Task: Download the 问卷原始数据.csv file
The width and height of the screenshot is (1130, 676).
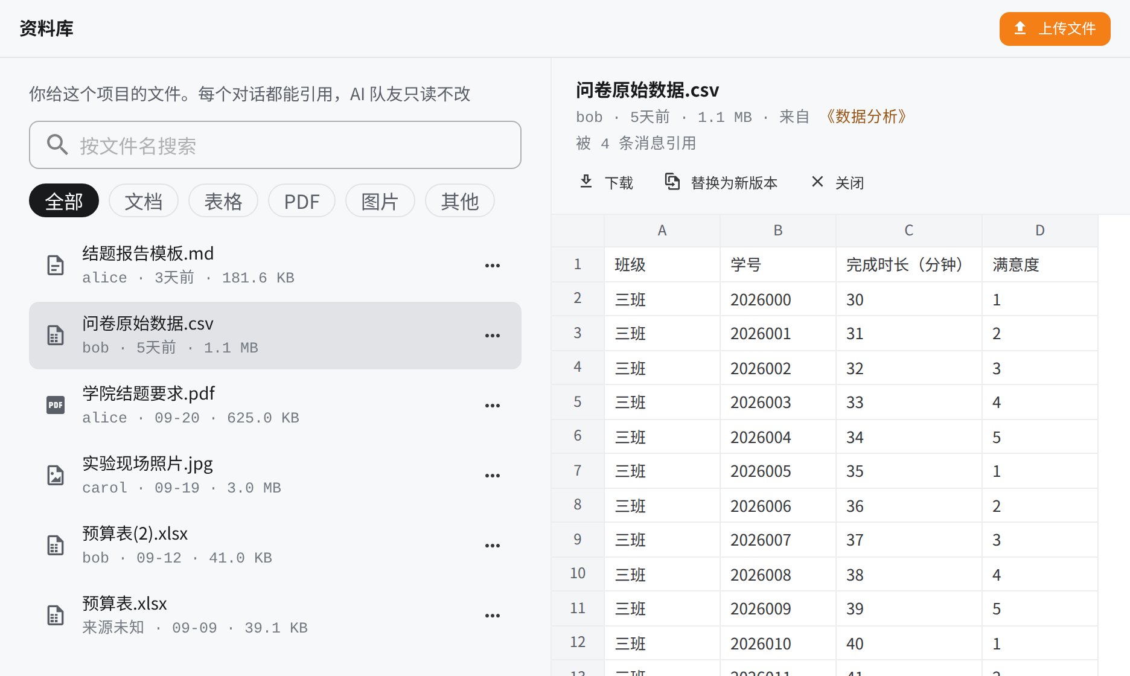Action: 606,182
